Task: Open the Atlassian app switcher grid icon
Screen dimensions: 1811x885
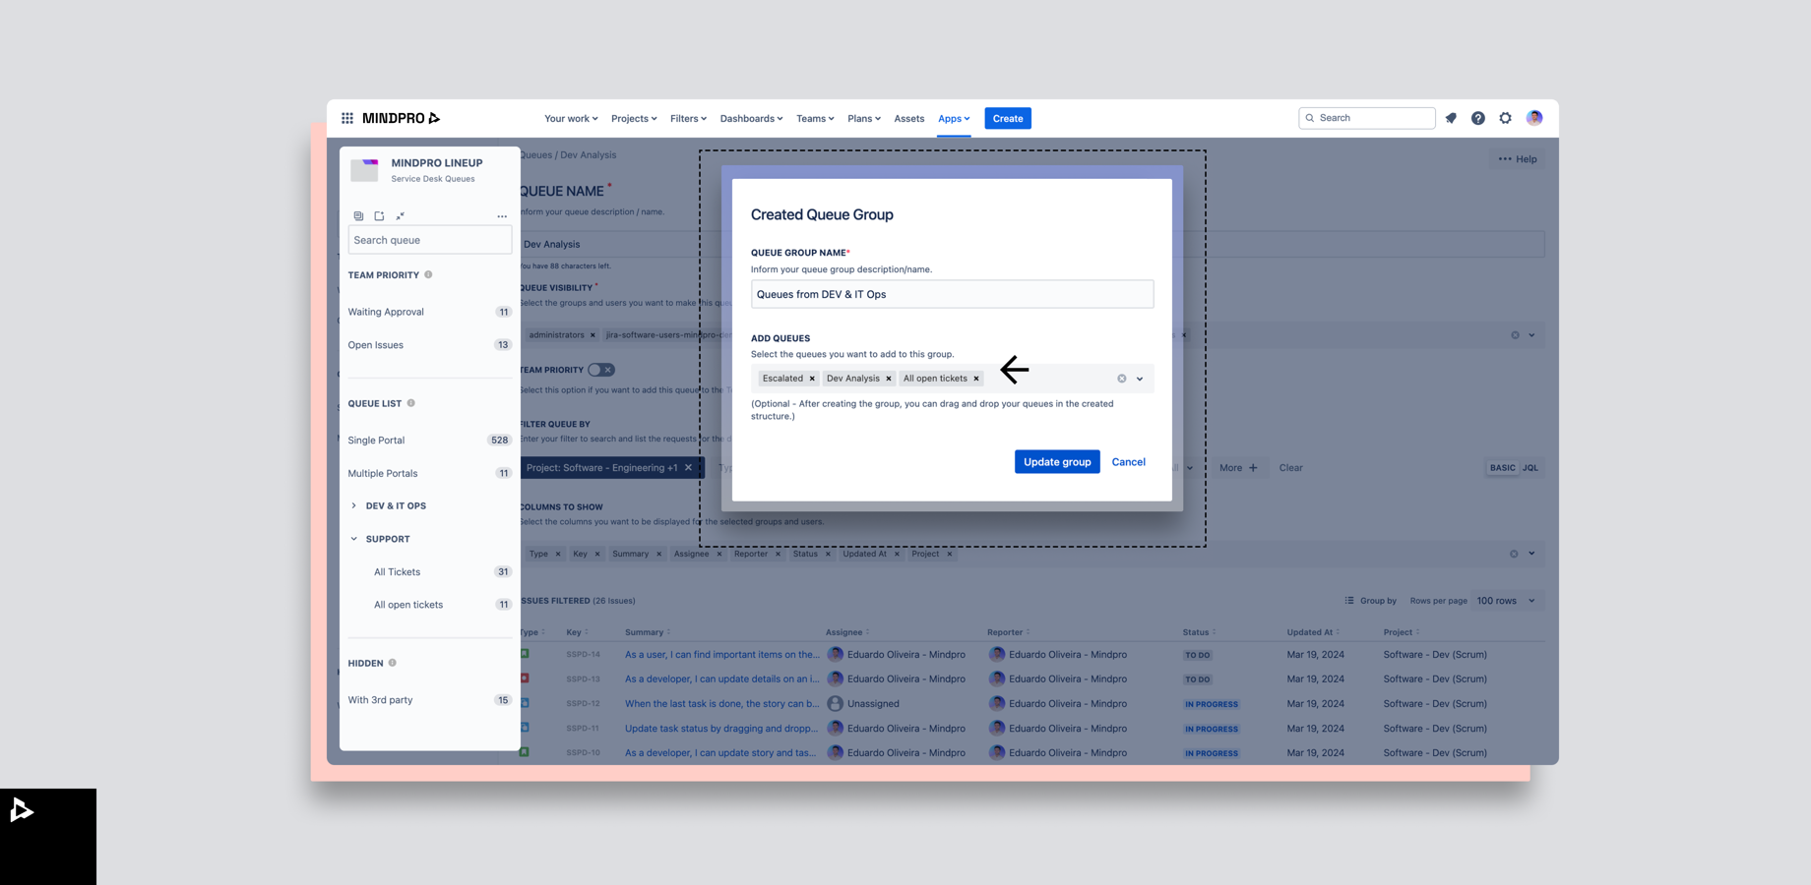Action: click(x=347, y=118)
